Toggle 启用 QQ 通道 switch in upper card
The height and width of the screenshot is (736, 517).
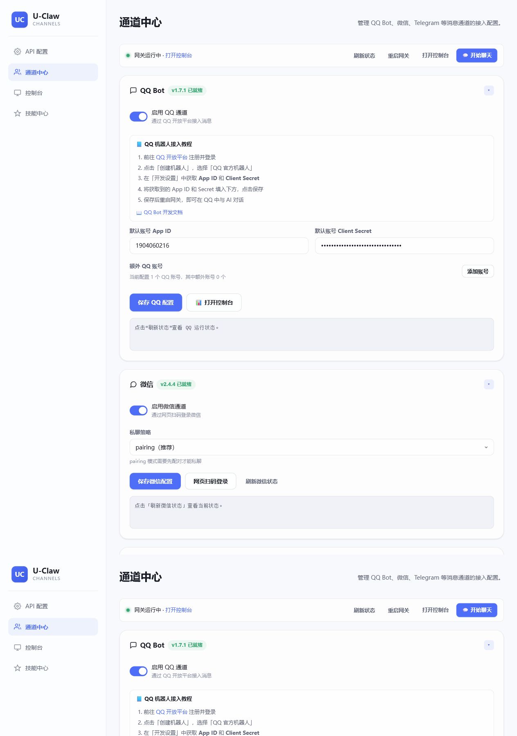tap(139, 117)
